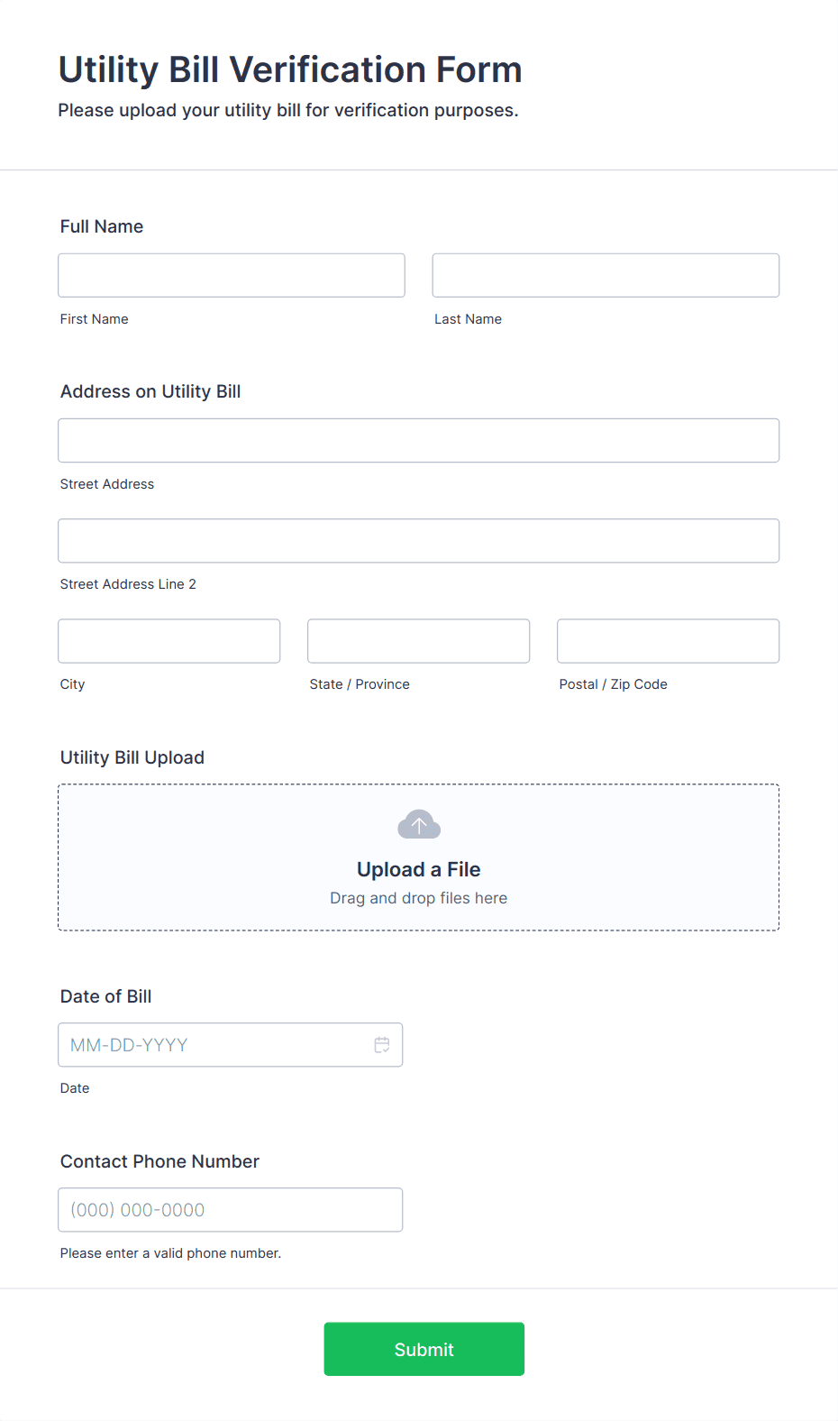Click the phone number placeholder text
The image size is (838, 1421).
coord(137,1209)
